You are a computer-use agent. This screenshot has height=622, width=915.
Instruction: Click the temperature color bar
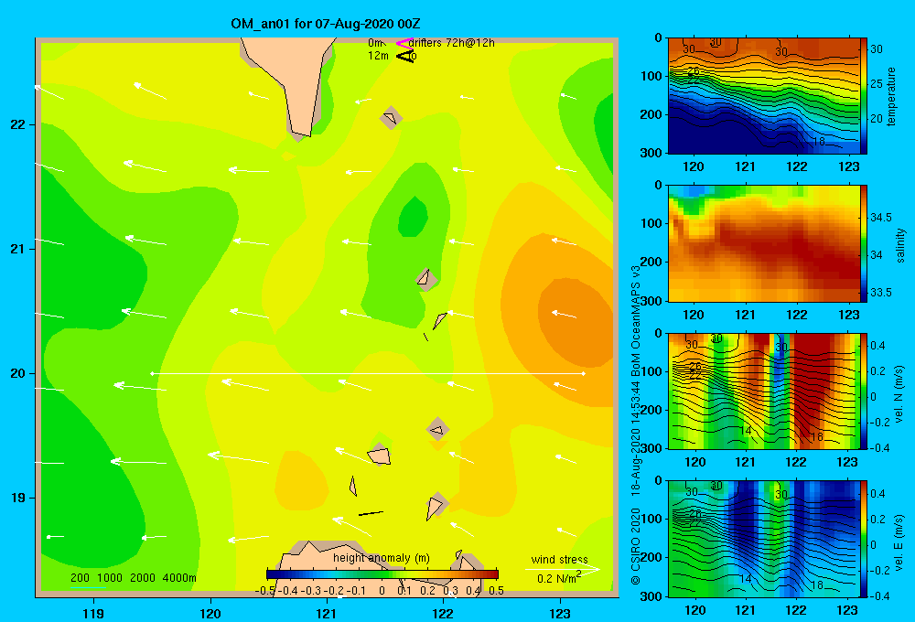[864, 96]
